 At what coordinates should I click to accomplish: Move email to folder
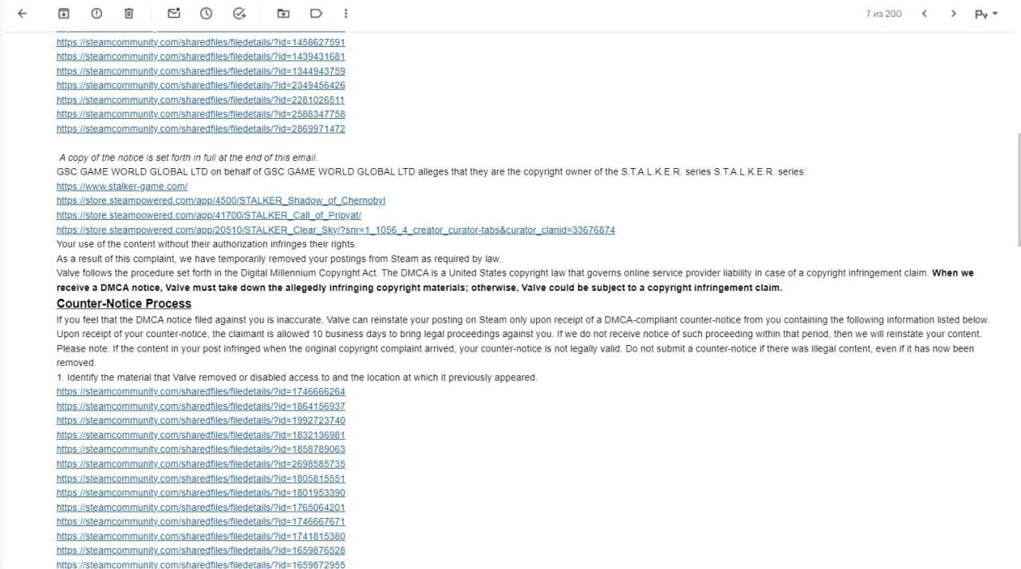283,14
